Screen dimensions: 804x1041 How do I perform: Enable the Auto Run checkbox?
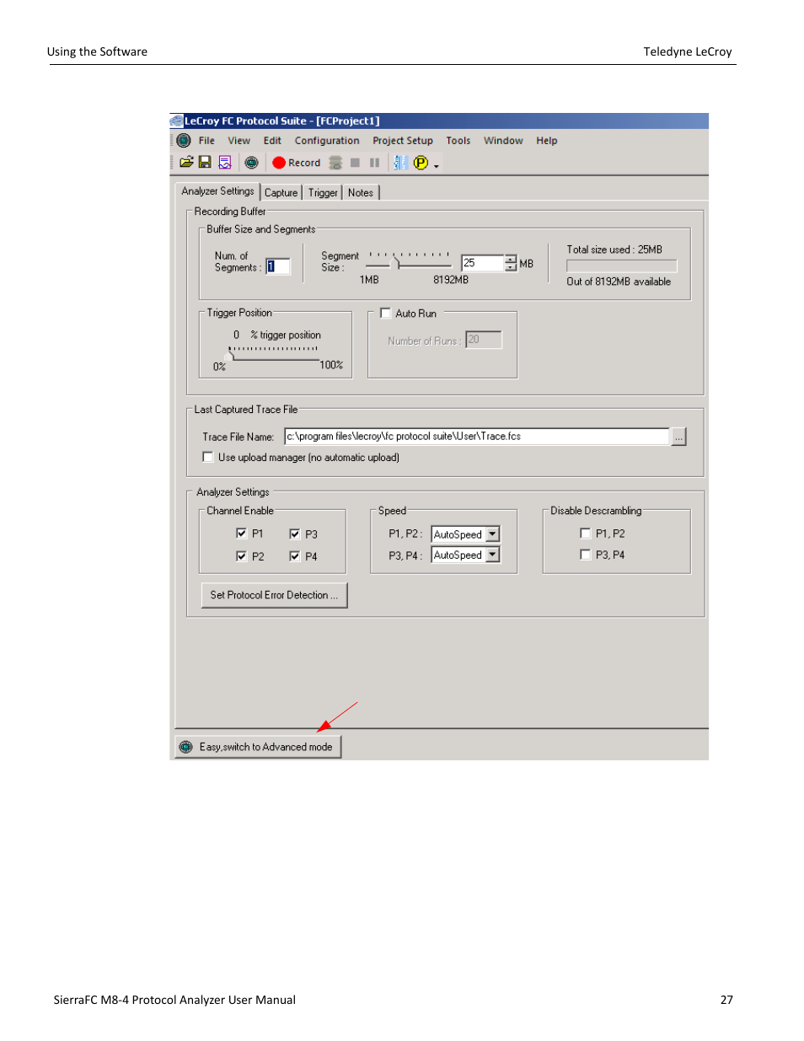[x=386, y=313]
